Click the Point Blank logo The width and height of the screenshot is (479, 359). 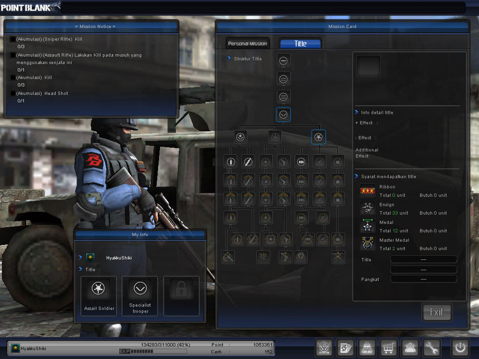tap(30, 7)
